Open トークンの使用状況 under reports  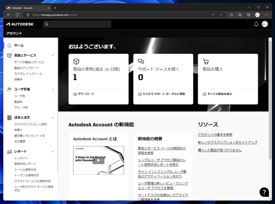point(27,175)
